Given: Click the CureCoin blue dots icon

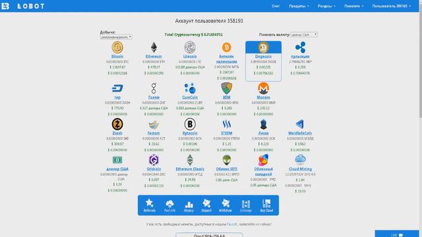Looking at the screenshot, I should click(x=190, y=88).
